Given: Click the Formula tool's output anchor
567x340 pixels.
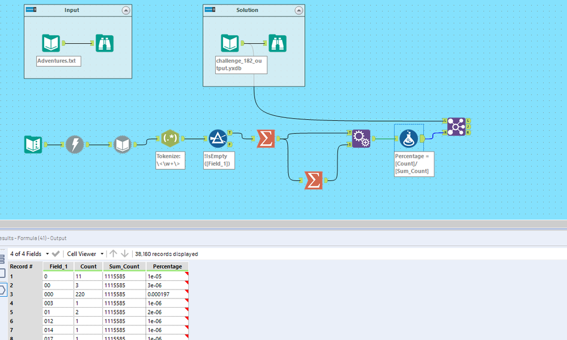Looking at the screenshot, I should coord(422,138).
